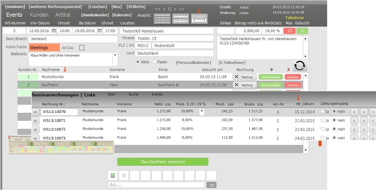Image resolution: width=376 pixels, height=190 pixels.
Task: Click the pause || navigation symbol
Action: [169, 9]
